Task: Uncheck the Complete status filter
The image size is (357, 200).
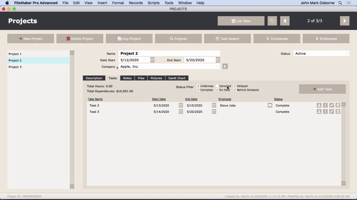Action: tap(198, 90)
